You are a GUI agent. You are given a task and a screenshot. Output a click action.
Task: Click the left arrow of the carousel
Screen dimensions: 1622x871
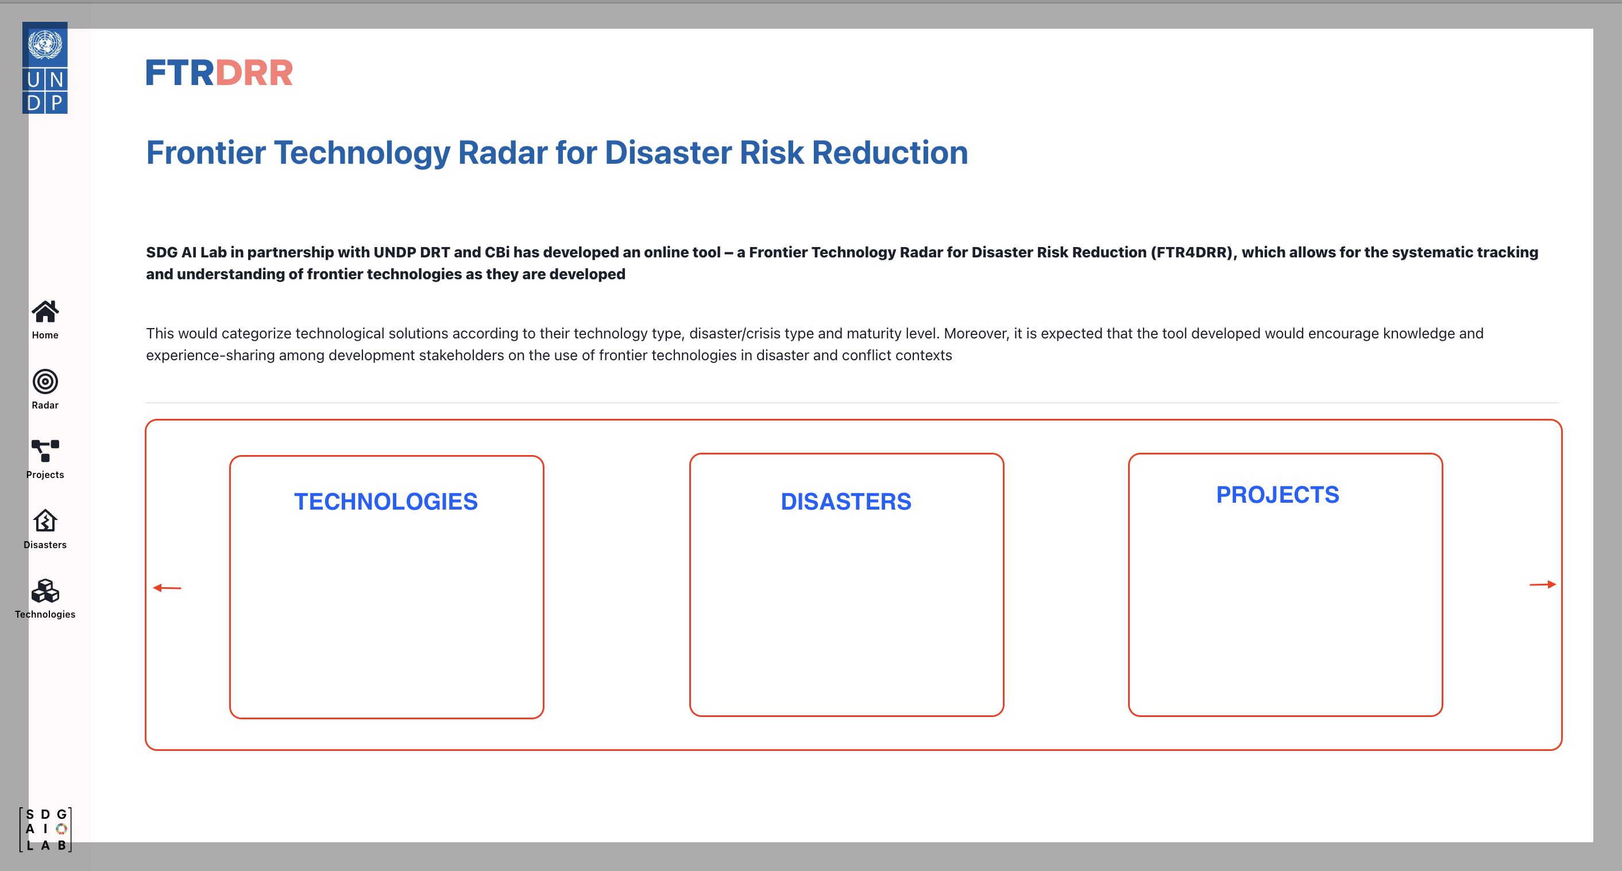[x=167, y=587]
